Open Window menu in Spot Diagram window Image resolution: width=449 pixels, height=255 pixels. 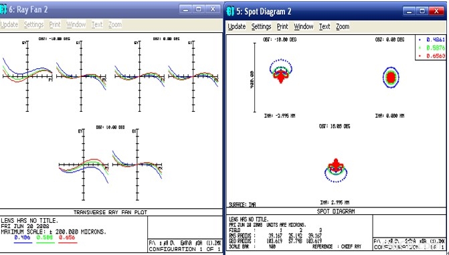[304, 26]
